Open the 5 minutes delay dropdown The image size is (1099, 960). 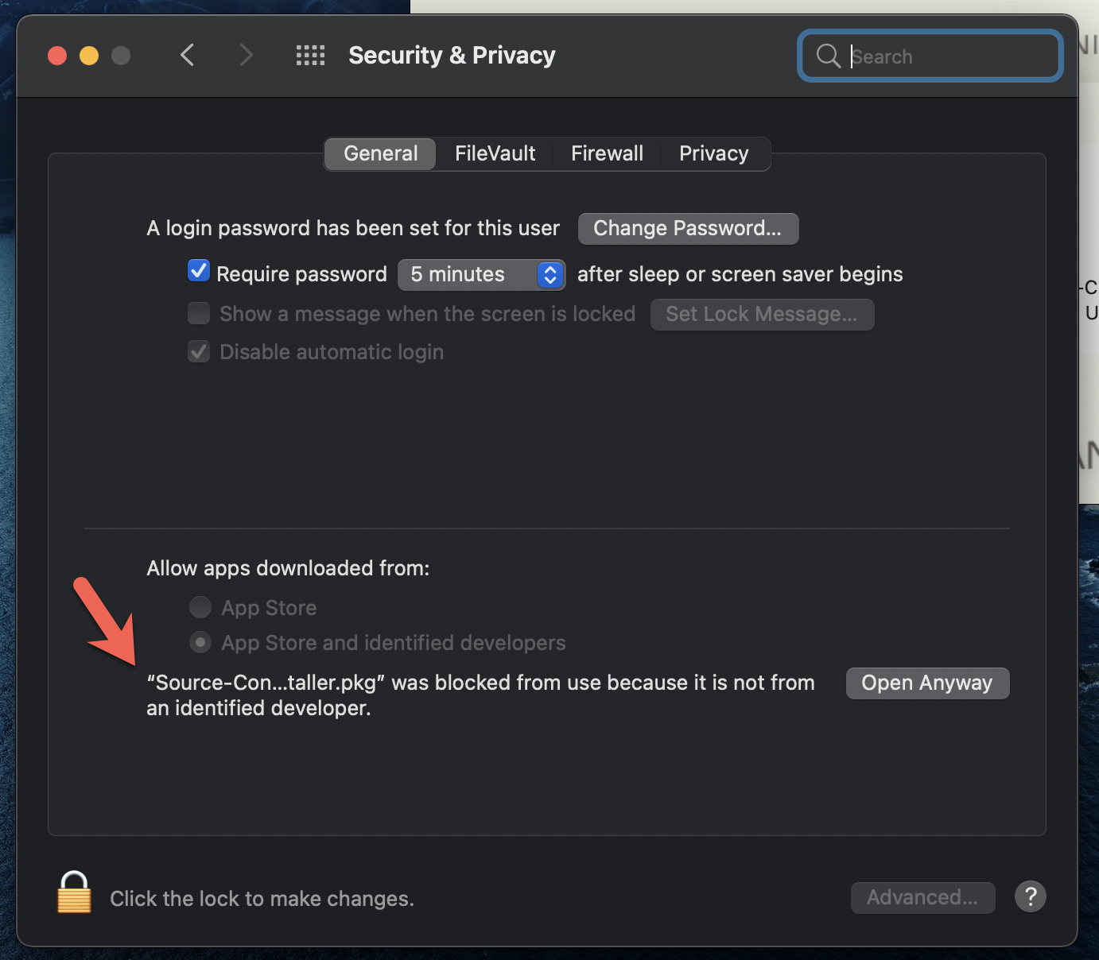coord(481,274)
